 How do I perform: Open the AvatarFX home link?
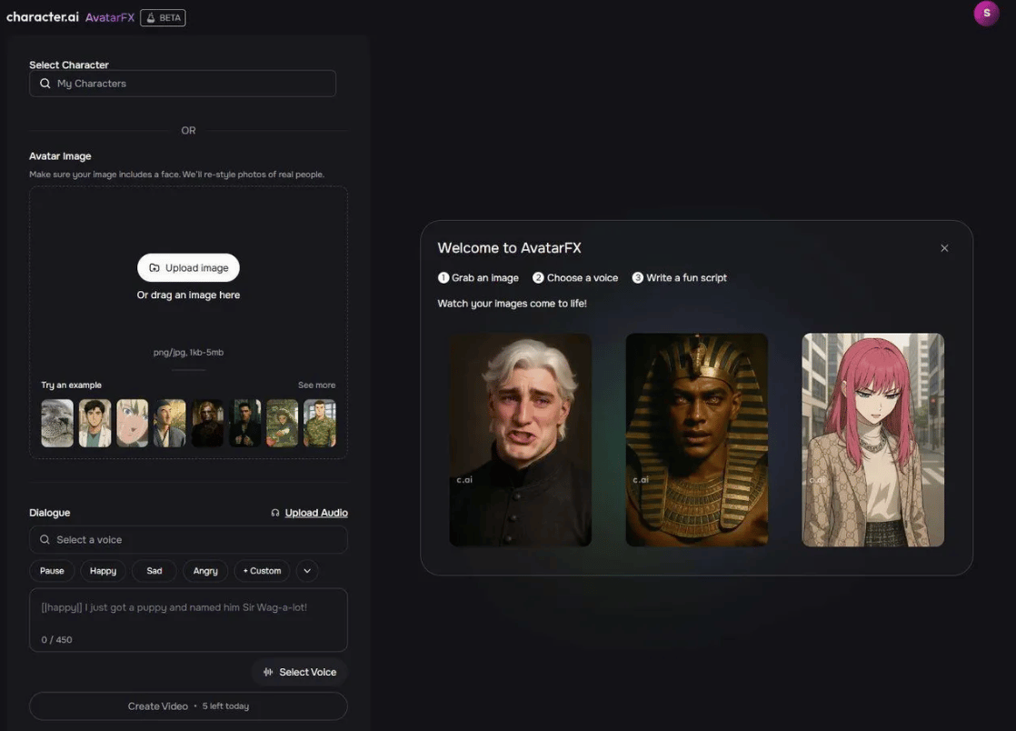point(109,17)
